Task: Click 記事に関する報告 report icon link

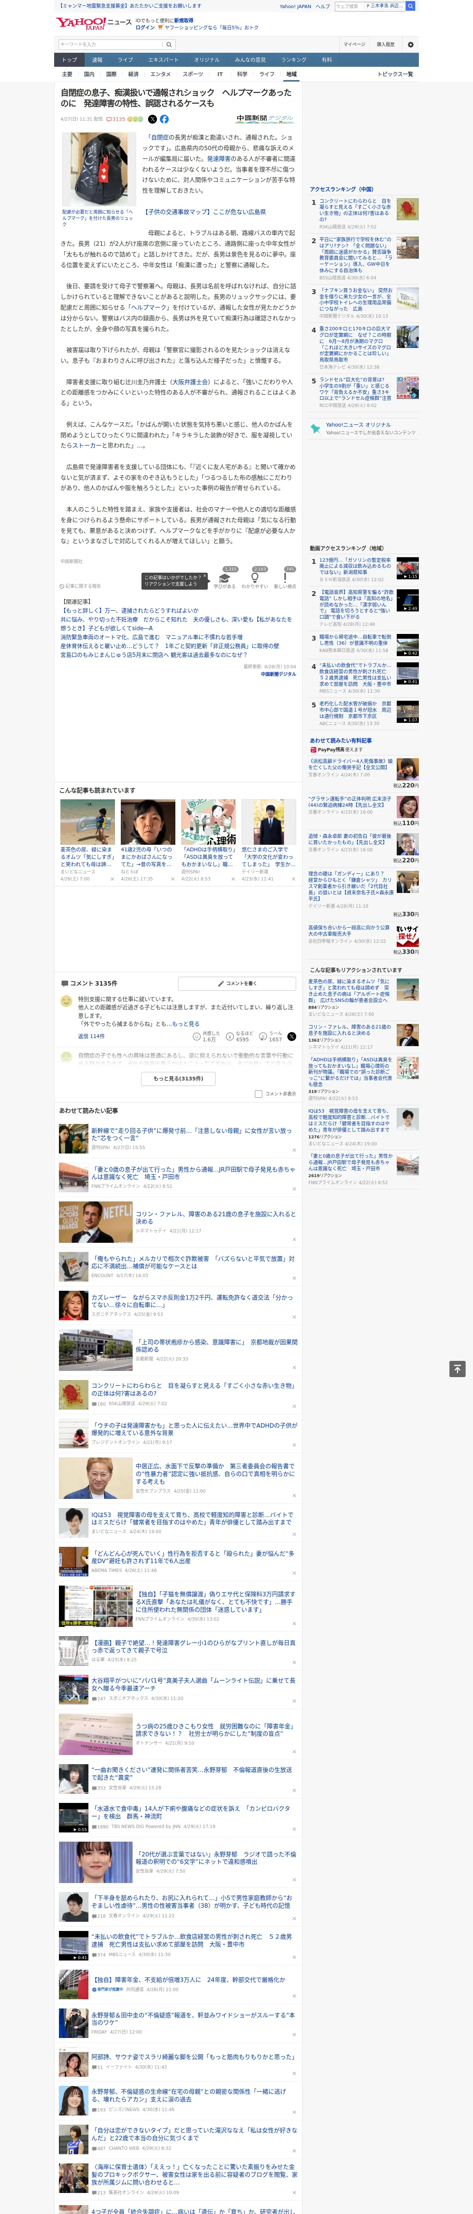Action: coord(81,586)
